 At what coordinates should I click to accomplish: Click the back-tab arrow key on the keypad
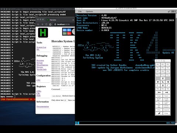159,92
